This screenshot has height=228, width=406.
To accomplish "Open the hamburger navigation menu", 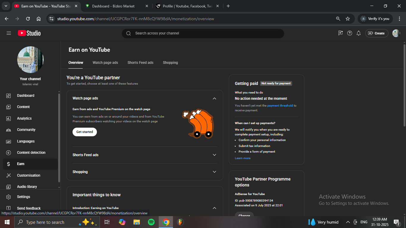I will click(9, 33).
